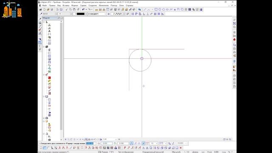Click the first 0.000 coordinate input field
272x153 pixels.
pos(107,144)
